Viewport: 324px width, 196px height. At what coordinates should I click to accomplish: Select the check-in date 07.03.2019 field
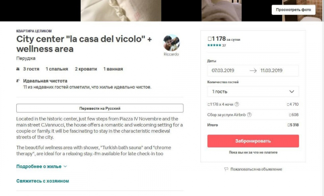tap(223, 70)
